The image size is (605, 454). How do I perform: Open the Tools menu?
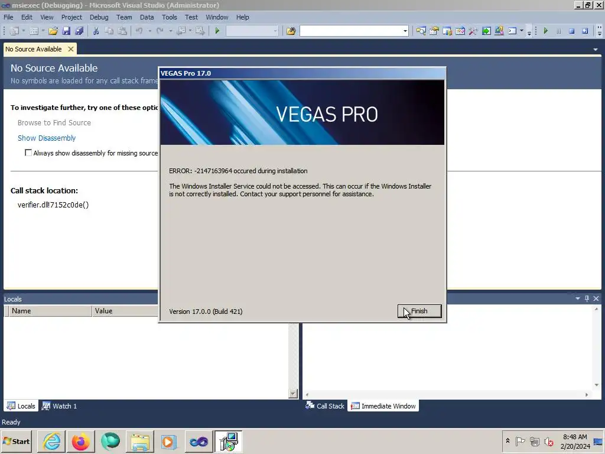click(x=169, y=17)
